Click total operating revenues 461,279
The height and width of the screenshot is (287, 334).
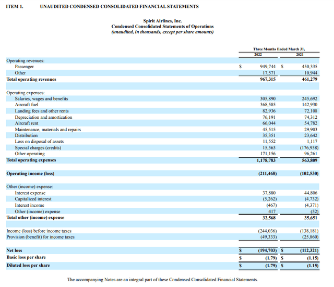click(309, 79)
